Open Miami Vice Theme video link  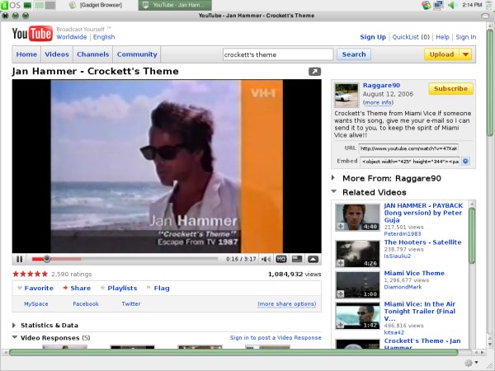pos(414,273)
